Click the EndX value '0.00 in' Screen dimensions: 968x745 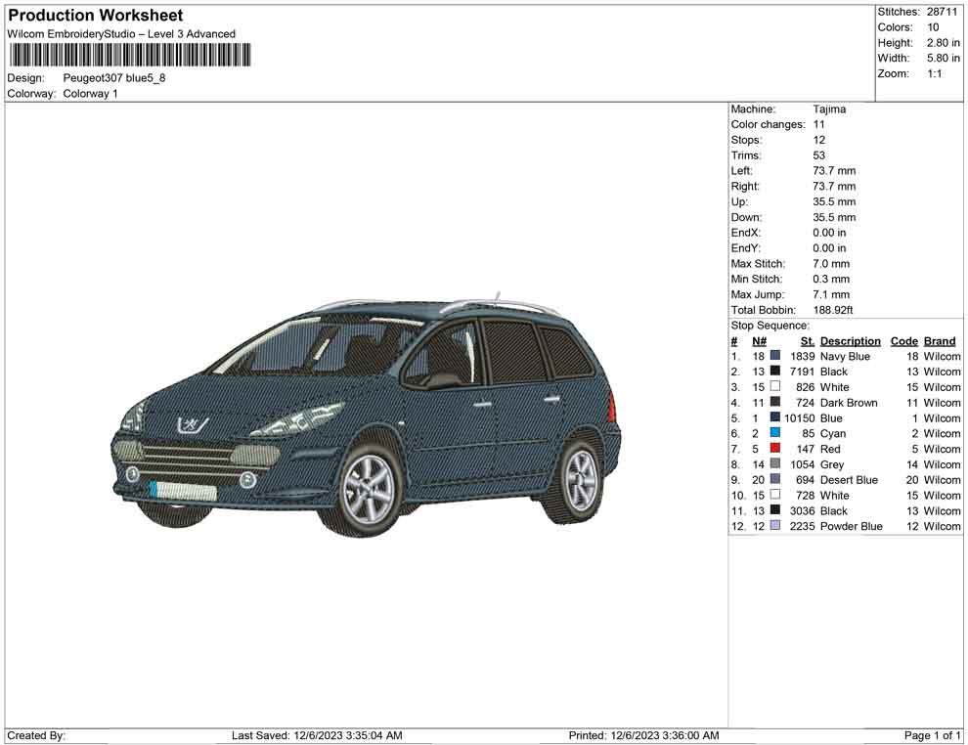pyautogui.click(x=829, y=233)
